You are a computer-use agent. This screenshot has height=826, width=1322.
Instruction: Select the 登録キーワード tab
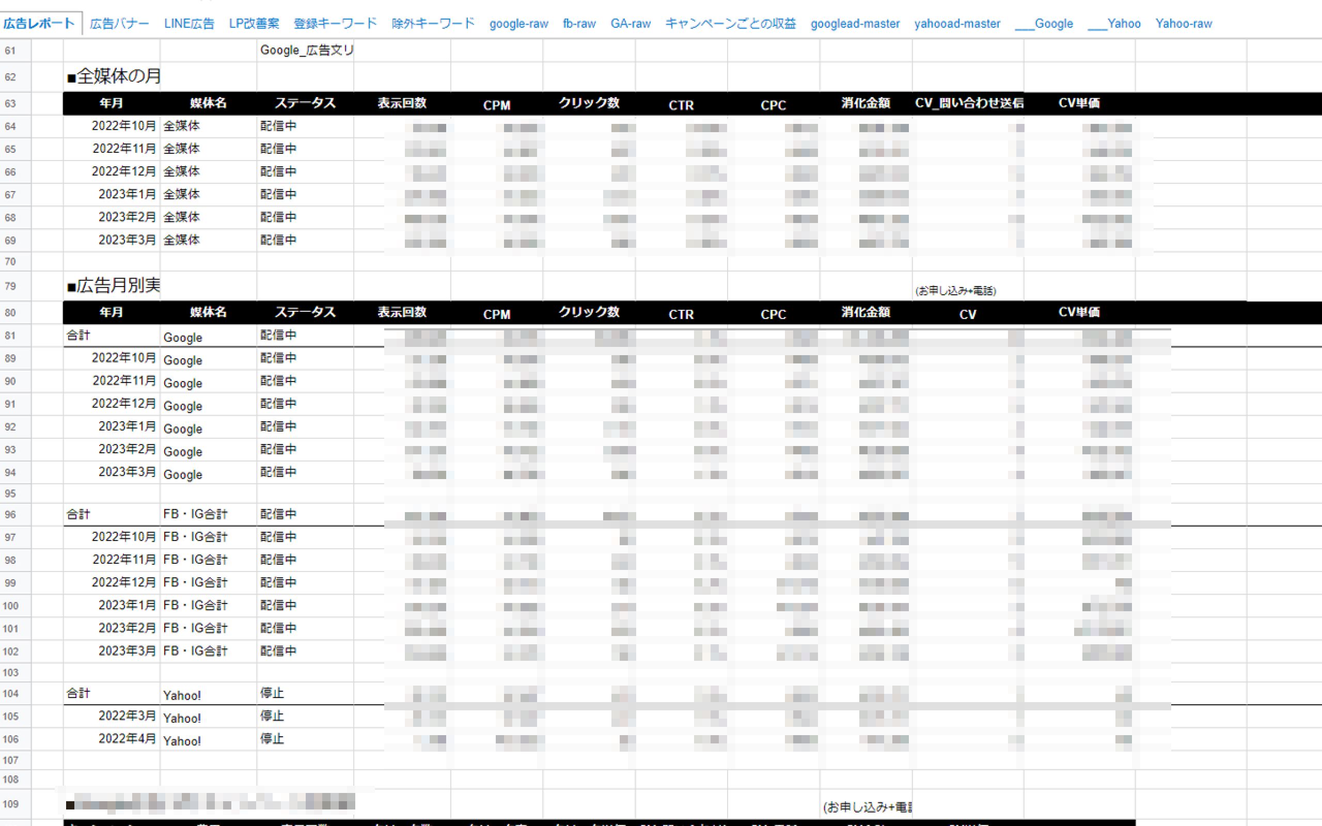[x=336, y=24]
